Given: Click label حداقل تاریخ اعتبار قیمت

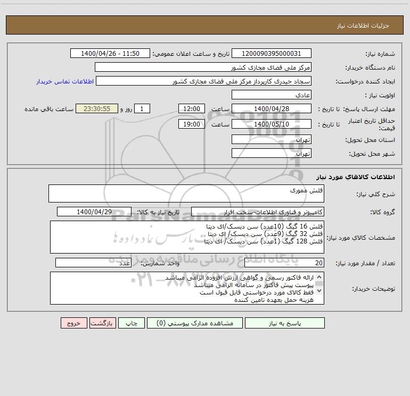Looking at the screenshot, I should click(371, 124).
